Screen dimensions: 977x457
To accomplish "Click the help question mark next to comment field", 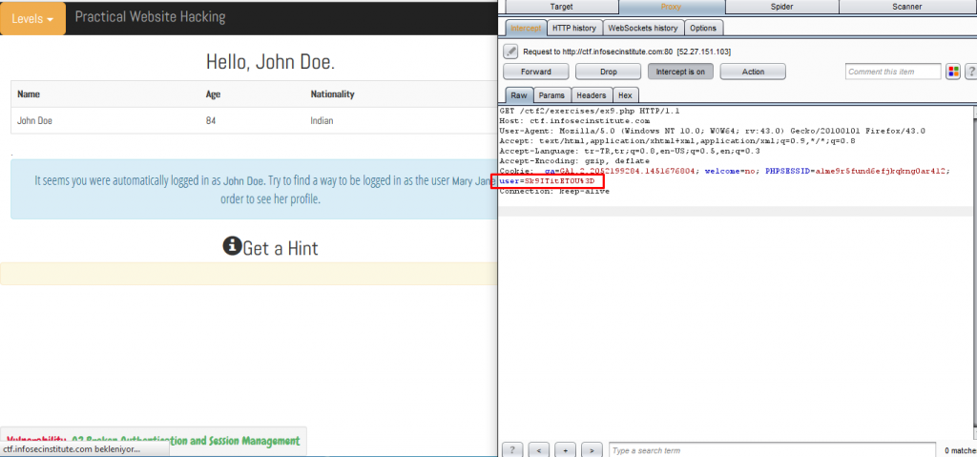I will (970, 72).
